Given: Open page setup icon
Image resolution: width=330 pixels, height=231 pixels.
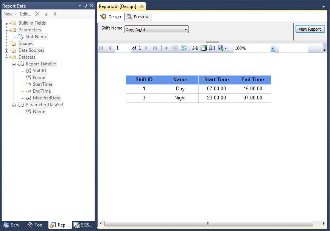Looking at the screenshot, I should tap(212, 48).
